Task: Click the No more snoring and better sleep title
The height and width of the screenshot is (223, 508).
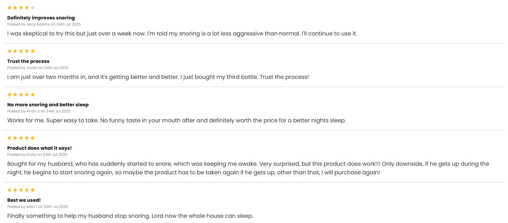Action: pos(48,105)
